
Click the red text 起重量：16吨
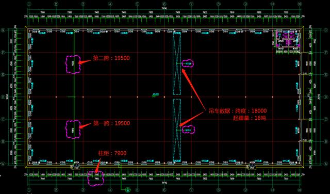click(x=250, y=118)
